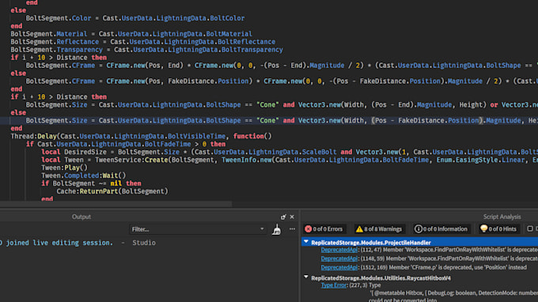Screen dimensions: 538x302
Task: Click the Script Analysis panel title
Action: point(502,217)
